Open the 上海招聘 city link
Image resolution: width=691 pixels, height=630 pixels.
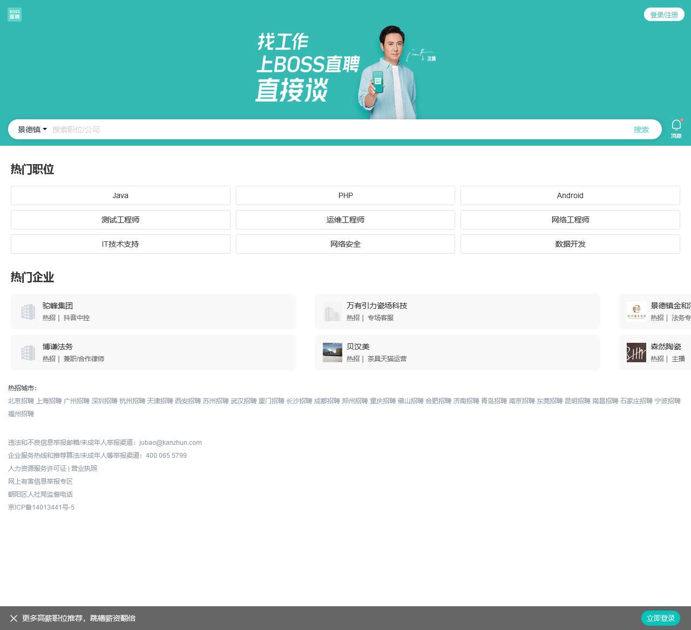(49, 401)
